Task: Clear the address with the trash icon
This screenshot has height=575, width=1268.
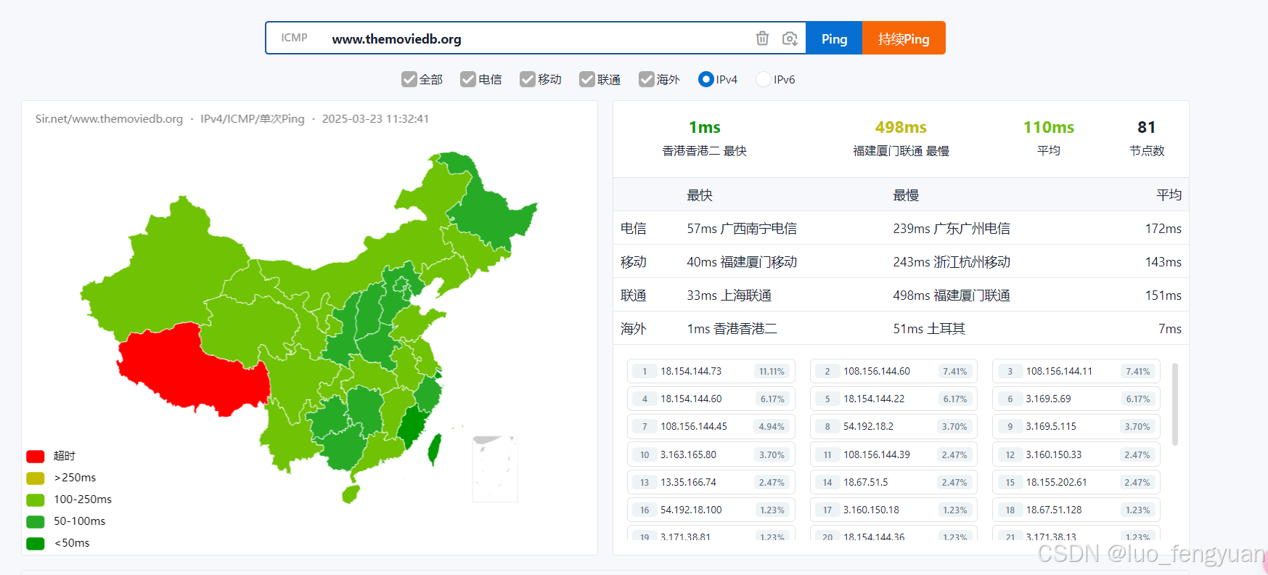Action: pos(762,38)
